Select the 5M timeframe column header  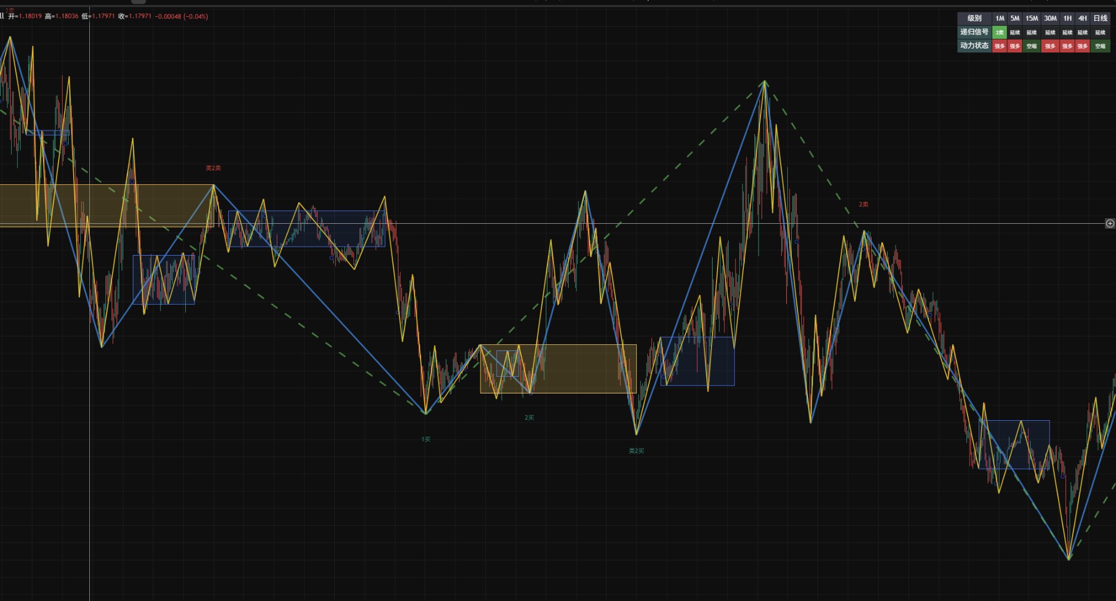tap(1015, 18)
